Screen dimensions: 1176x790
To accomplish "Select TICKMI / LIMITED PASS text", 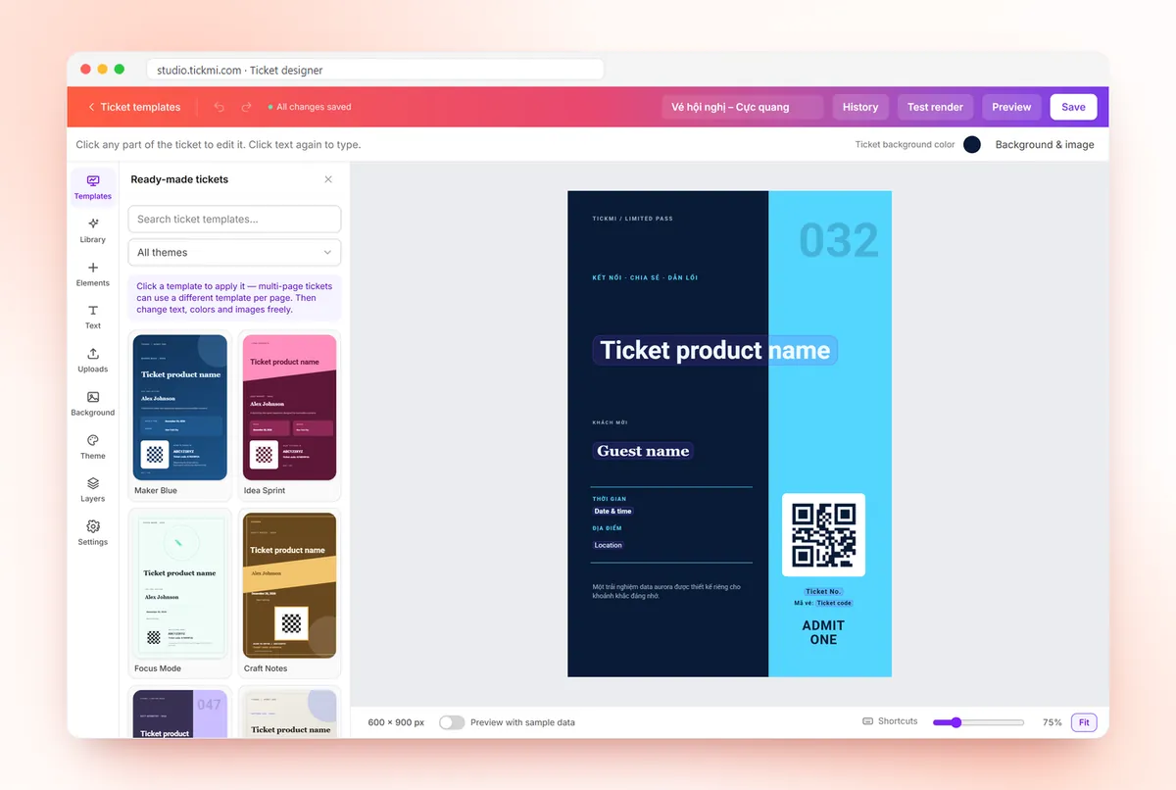I will pyautogui.click(x=632, y=219).
